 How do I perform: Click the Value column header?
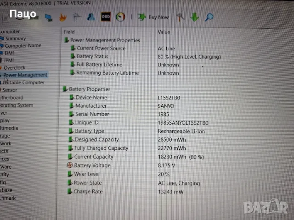(x=164, y=32)
